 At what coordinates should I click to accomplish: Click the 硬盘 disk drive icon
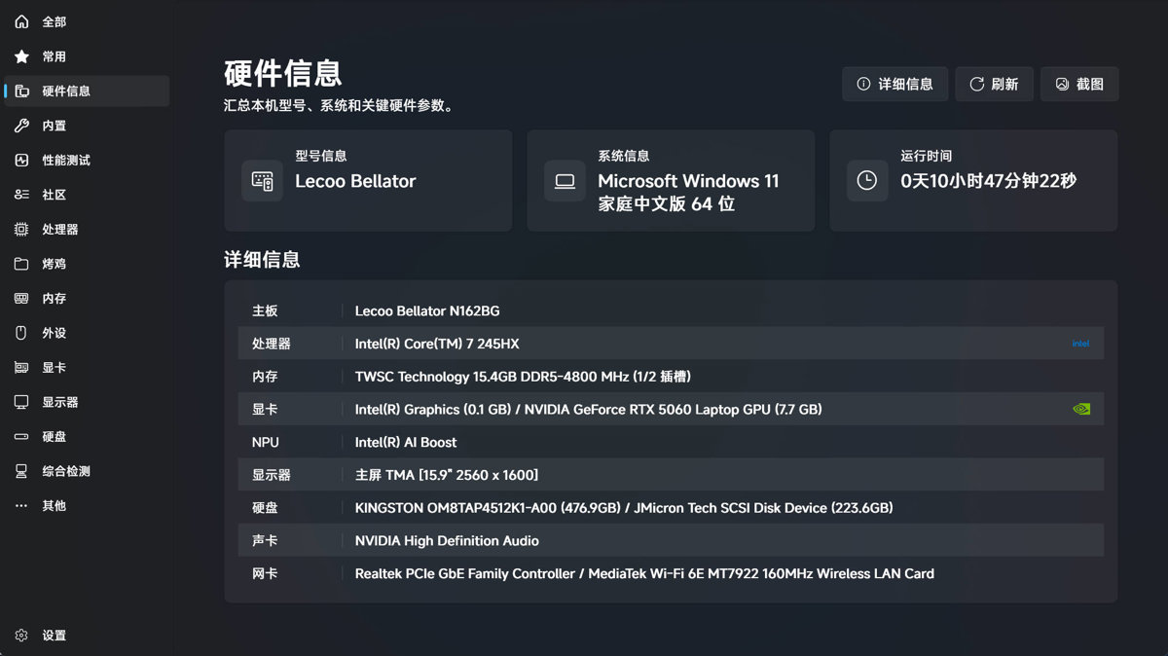[21, 437]
